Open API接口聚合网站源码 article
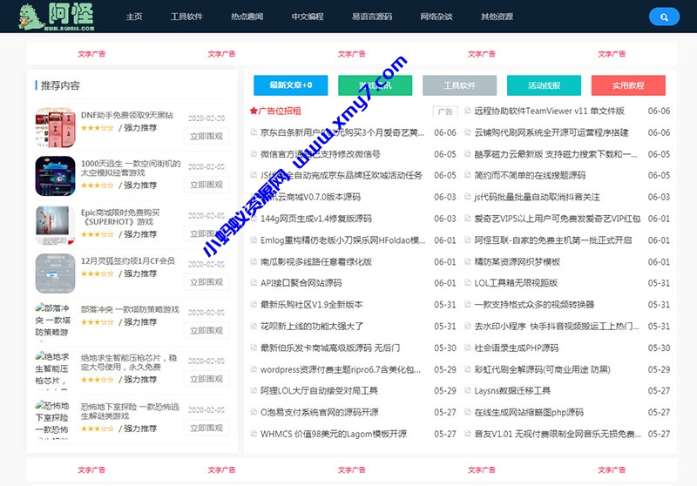The width and height of the screenshot is (697, 486). tap(301, 283)
